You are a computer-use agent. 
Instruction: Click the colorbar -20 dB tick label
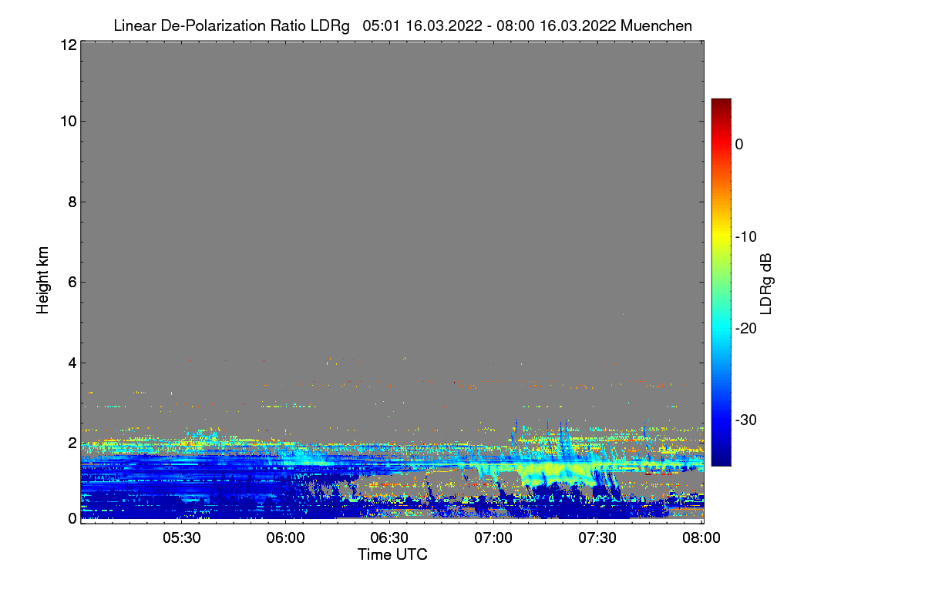point(748,328)
